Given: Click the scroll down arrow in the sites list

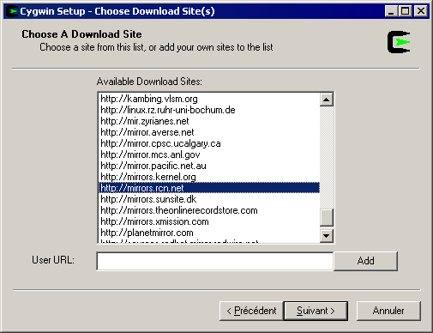Looking at the screenshot, I should (x=326, y=236).
